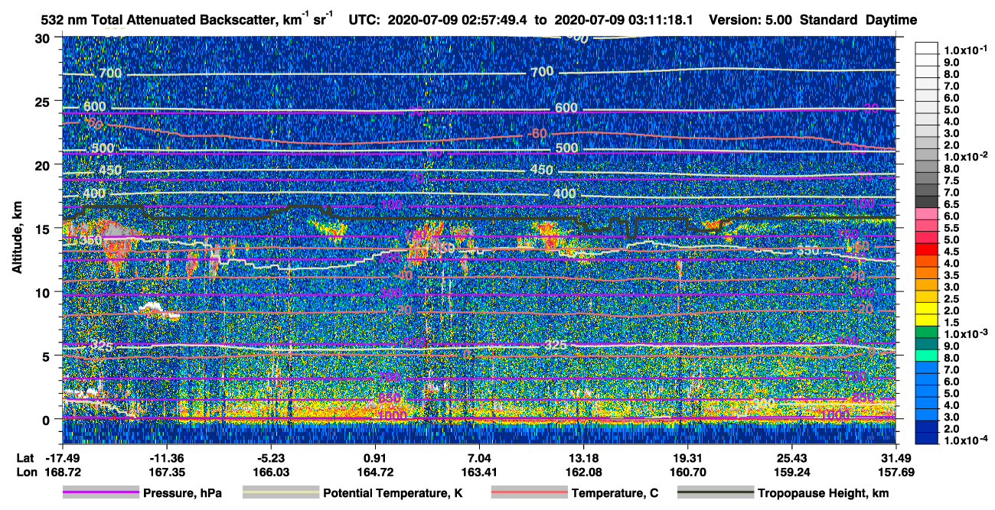Click the longitude value 166.03
Viewport: 995px width, 510px height.
point(271,472)
